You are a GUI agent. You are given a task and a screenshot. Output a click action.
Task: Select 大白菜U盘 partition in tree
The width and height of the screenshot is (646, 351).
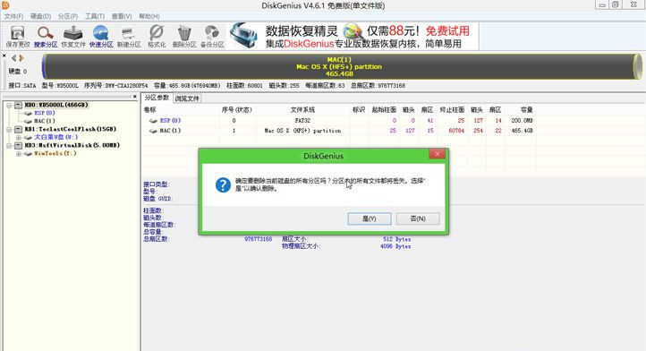[x=55, y=137]
